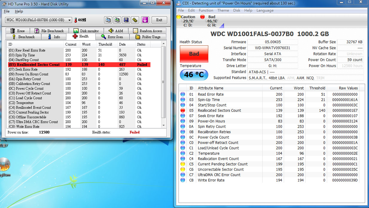
Task: Click the blue status dot for Spin-Up Time
Action: 183,100
